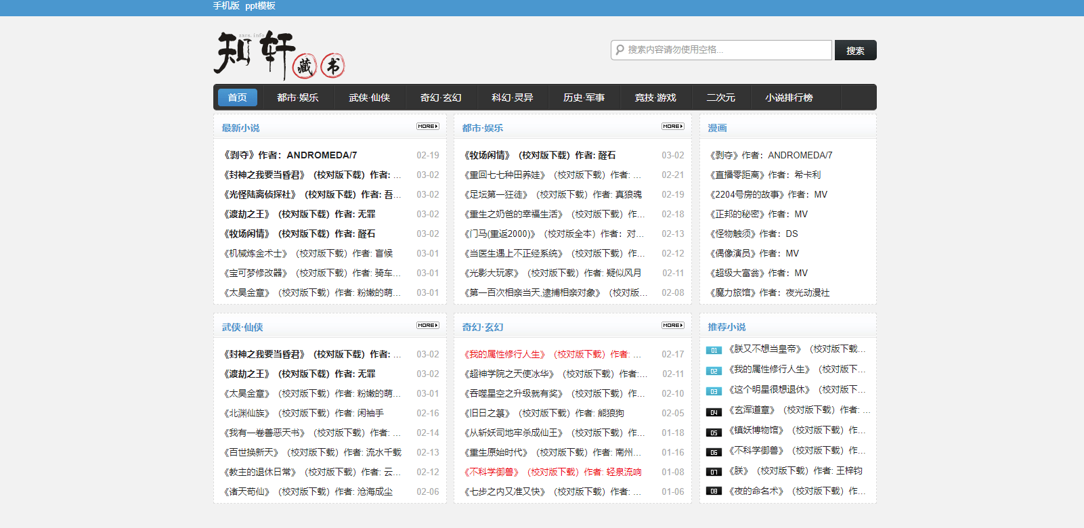Focus the search input field
The height and width of the screenshot is (528, 1084).
click(721, 50)
